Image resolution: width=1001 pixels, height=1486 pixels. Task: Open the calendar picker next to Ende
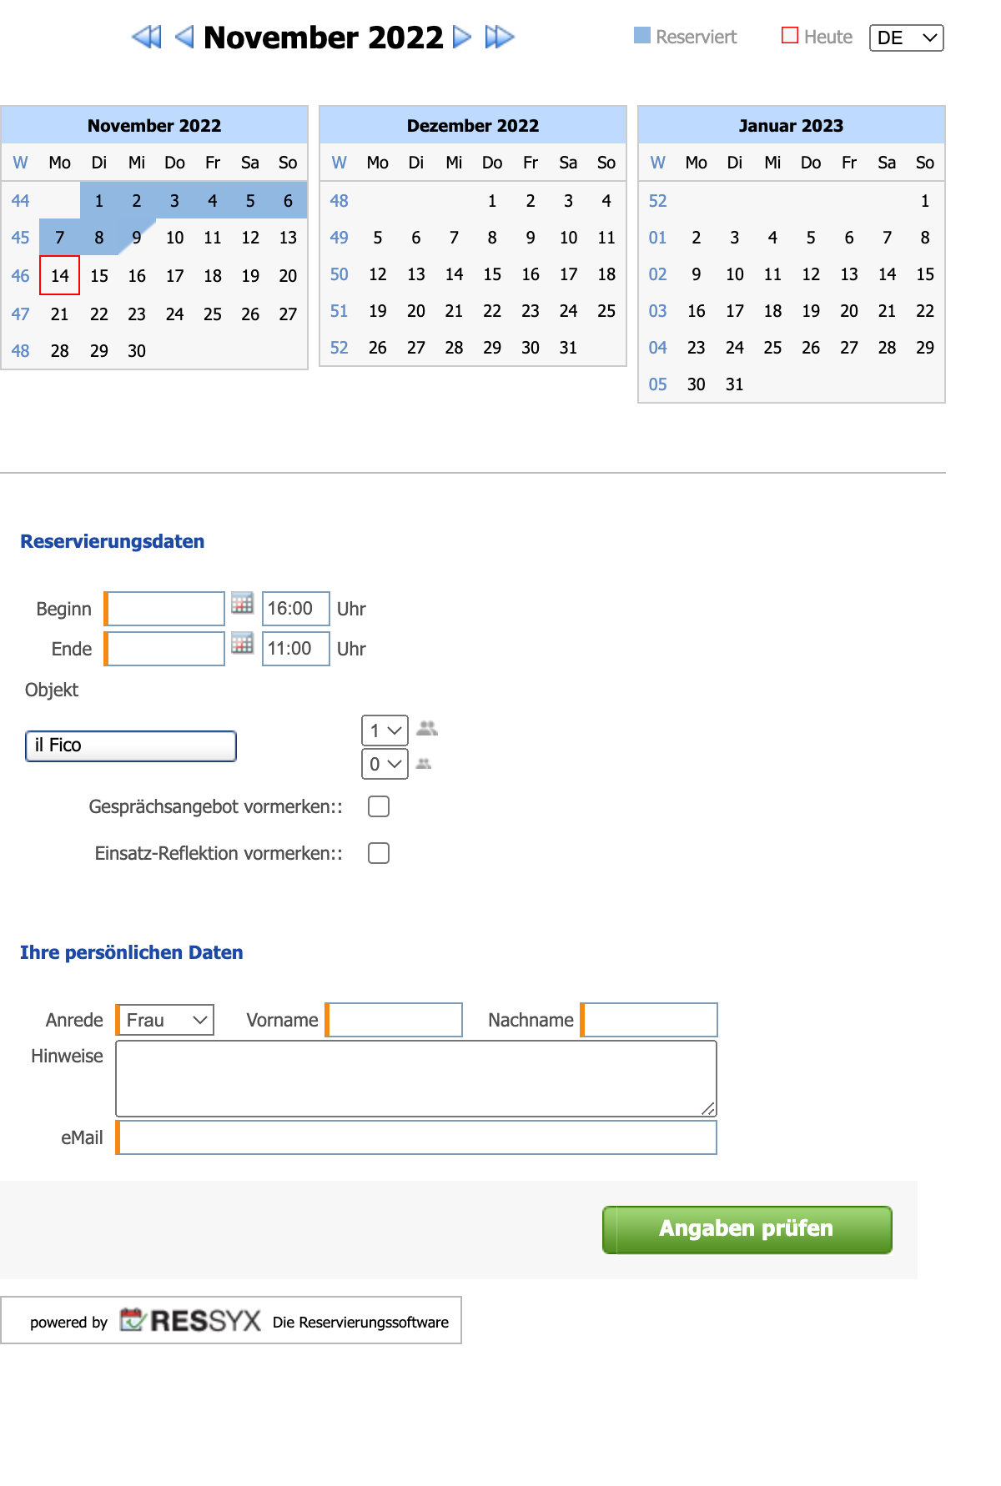click(242, 643)
